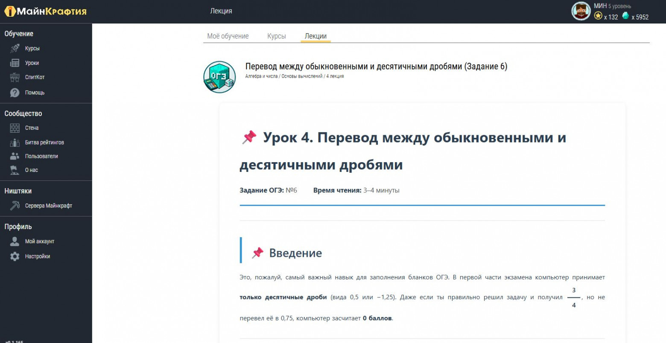Open the Мой аккаунт profile icon

coord(14,241)
